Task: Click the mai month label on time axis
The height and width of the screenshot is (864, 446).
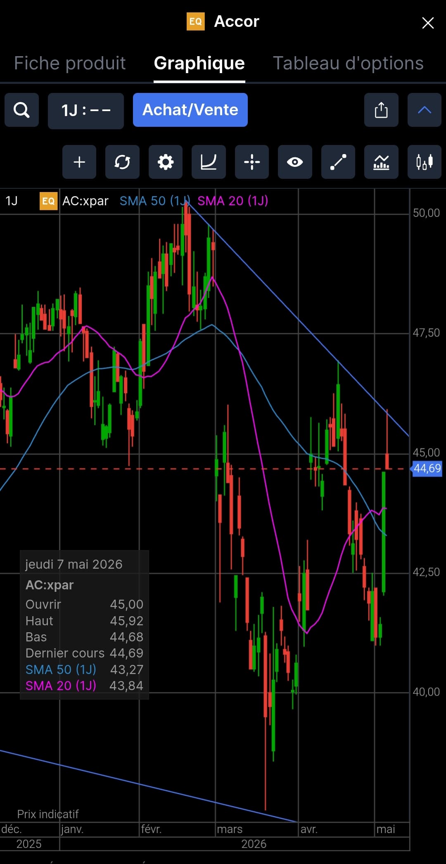Action: (x=386, y=829)
